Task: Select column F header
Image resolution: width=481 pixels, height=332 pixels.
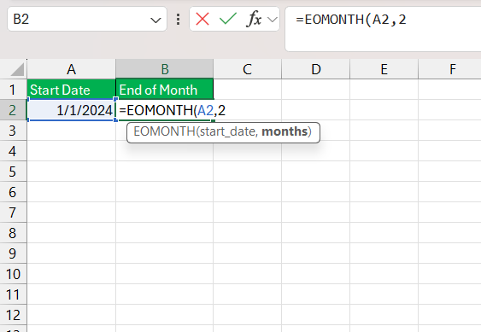Action: (449, 69)
